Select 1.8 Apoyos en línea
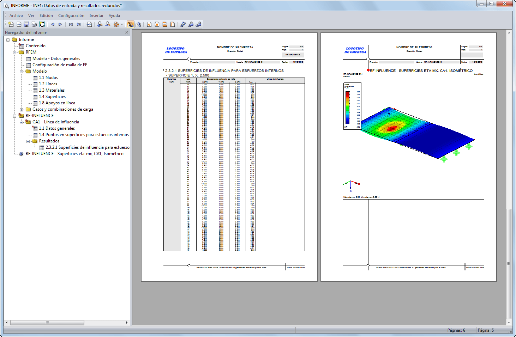The height and width of the screenshot is (337, 516). [57, 103]
